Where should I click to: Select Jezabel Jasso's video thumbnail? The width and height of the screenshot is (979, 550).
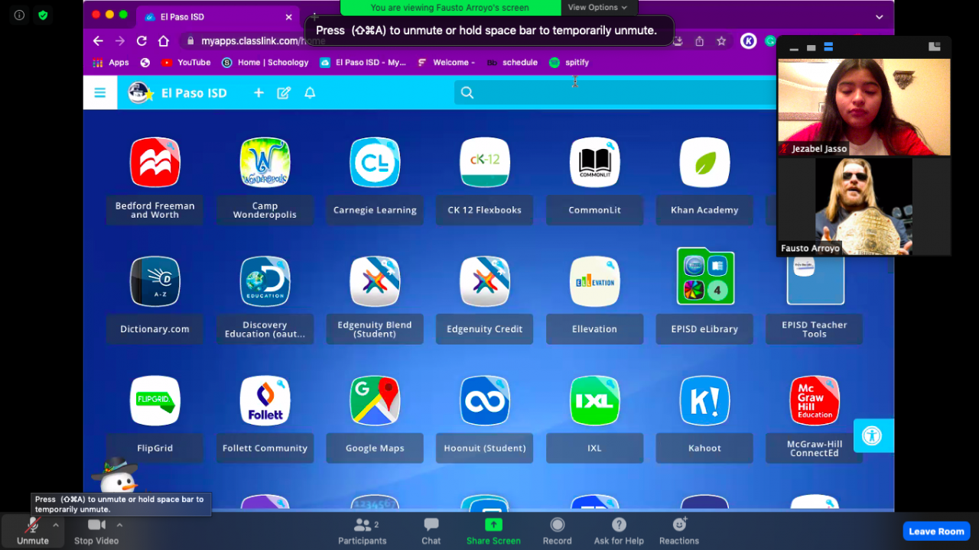coord(864,107)
